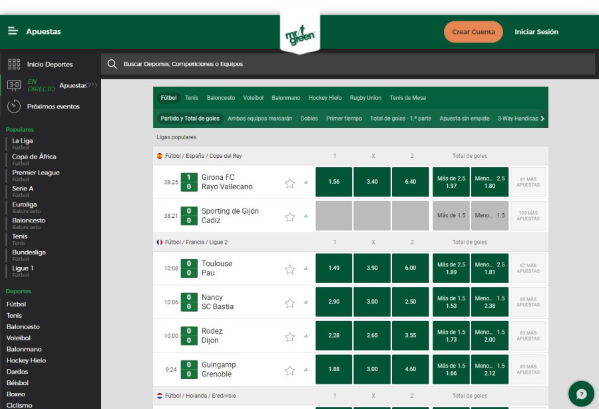Open the Fútbol / Holanda / Eredivisie header
The width and height of the screenshot is (599, 409).
tap(200, 396)
